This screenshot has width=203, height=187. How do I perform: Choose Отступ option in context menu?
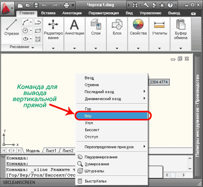[112, 137]
